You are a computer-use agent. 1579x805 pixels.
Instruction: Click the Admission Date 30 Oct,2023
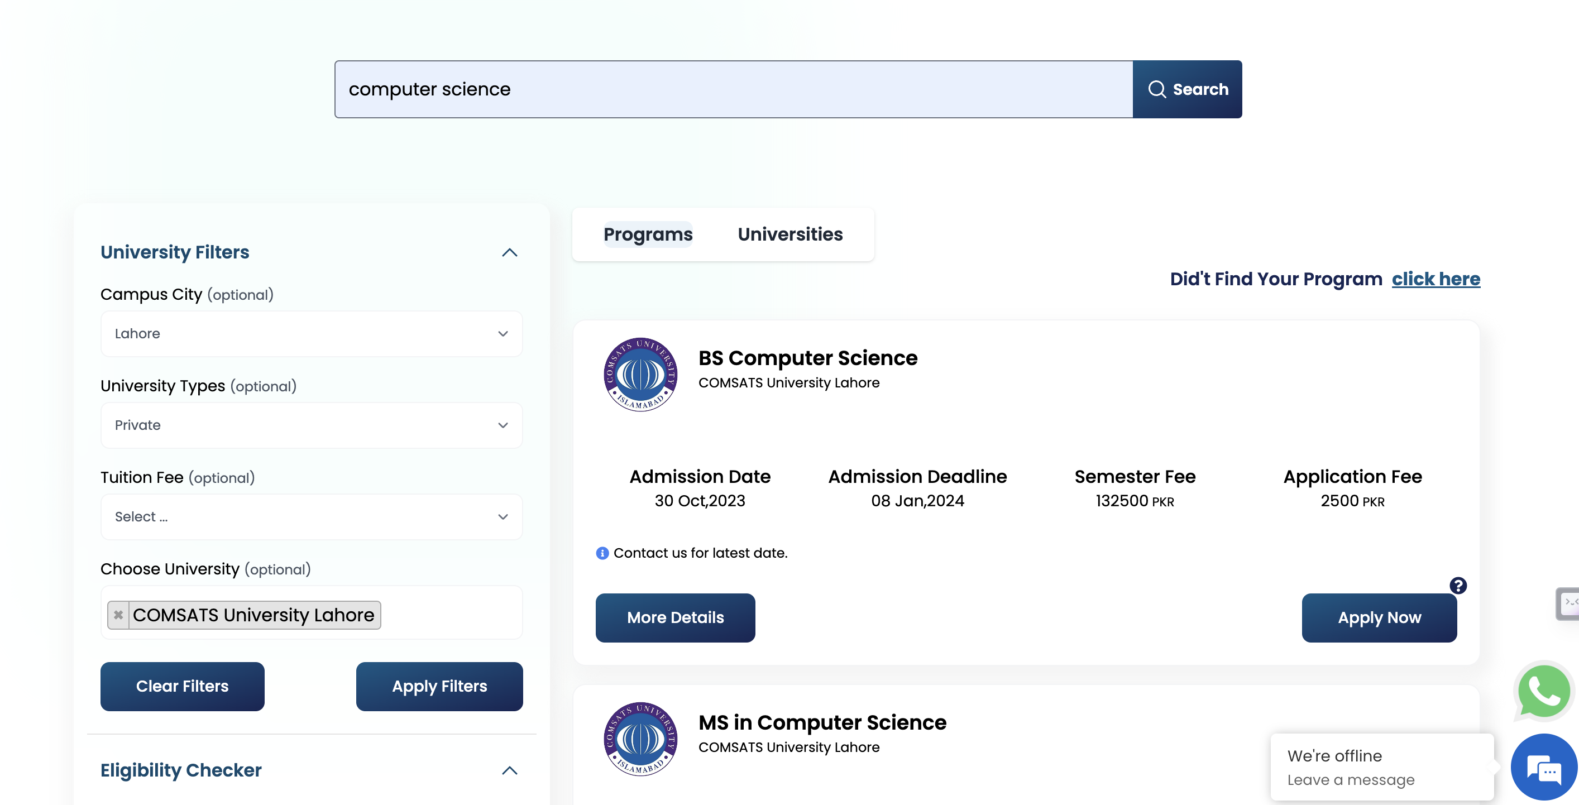point(700,501)
